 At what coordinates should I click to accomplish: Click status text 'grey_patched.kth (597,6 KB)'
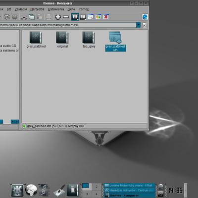click(x=47, y=126)
